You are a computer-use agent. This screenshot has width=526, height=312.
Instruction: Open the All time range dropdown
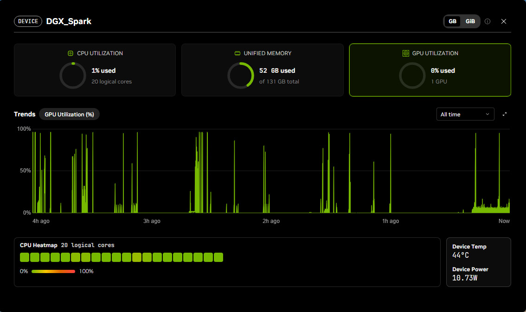coord(465,115)
